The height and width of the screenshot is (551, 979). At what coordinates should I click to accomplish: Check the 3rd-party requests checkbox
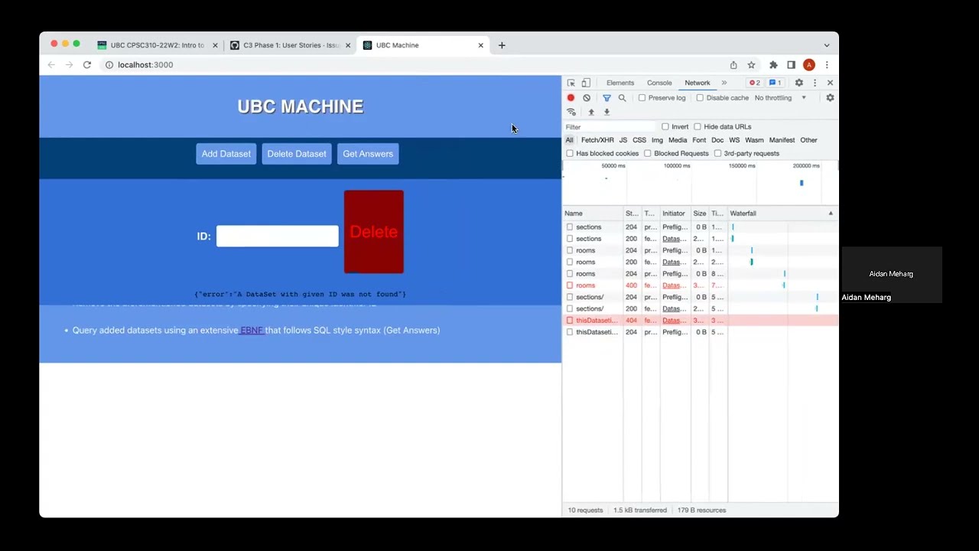tap(717, 154)
